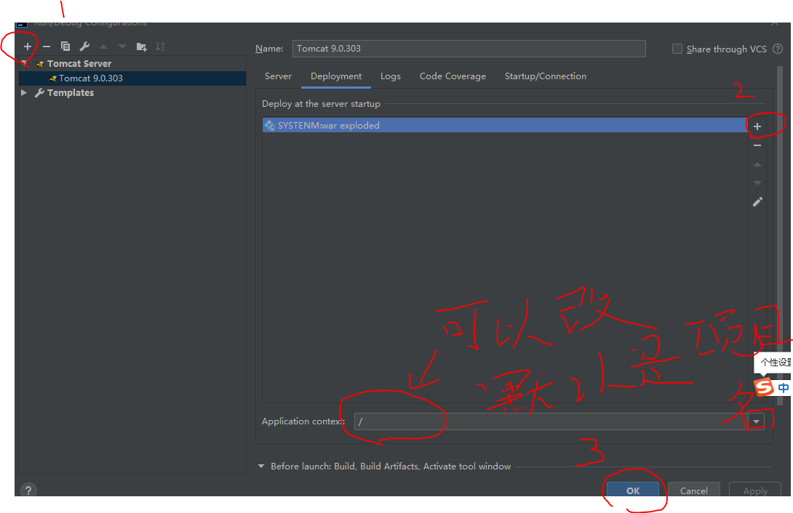Enable the Share through VCS checkbox

(677, 49)
